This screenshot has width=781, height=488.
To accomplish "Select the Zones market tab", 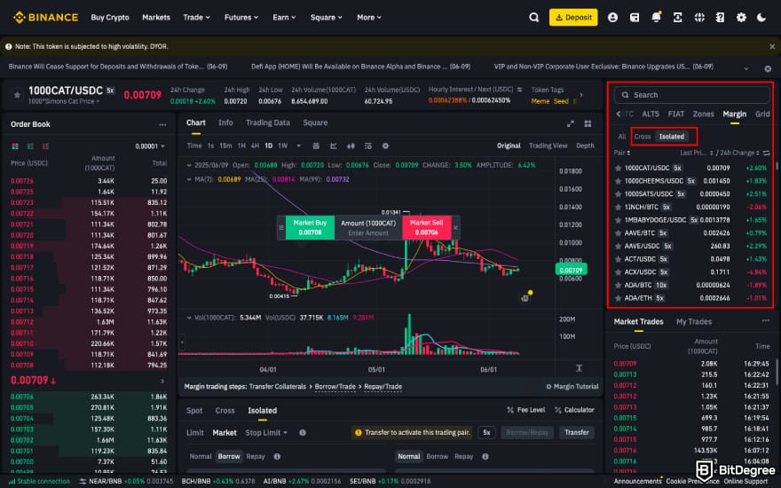I will (703, 114).
